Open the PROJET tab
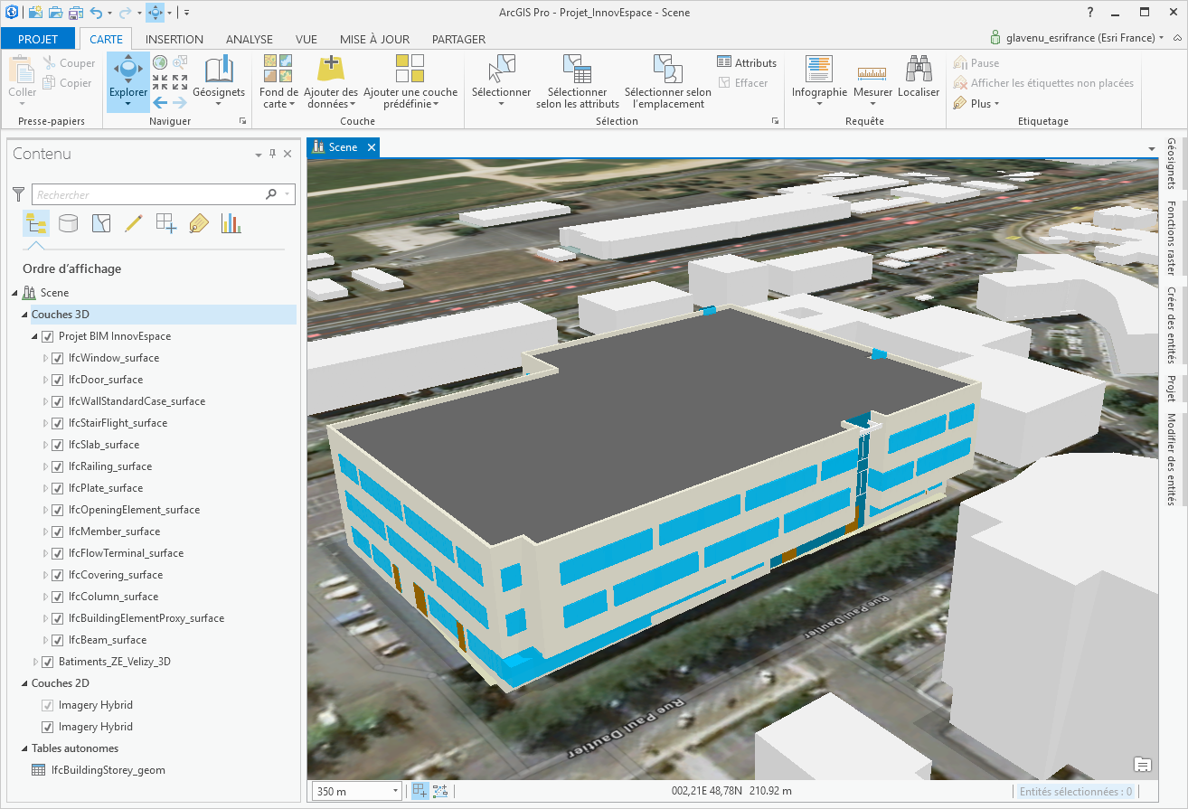1188x809 pixels. (x=38, y=39)
